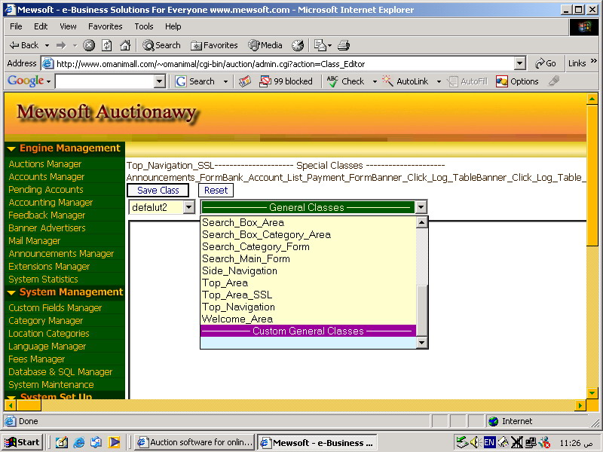
Task: Click the Reset button
Action: (x=216, y=191)
